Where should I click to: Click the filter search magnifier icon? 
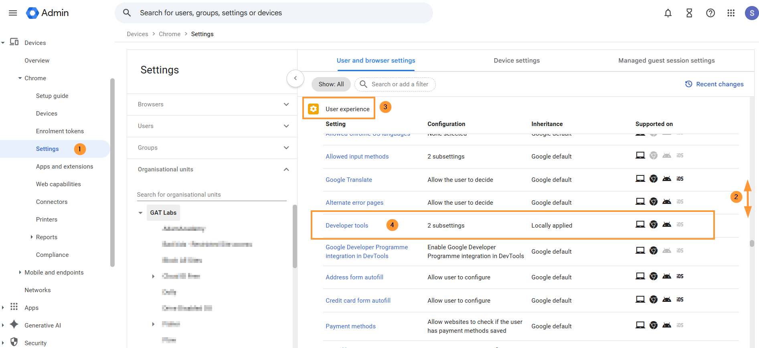363,84
